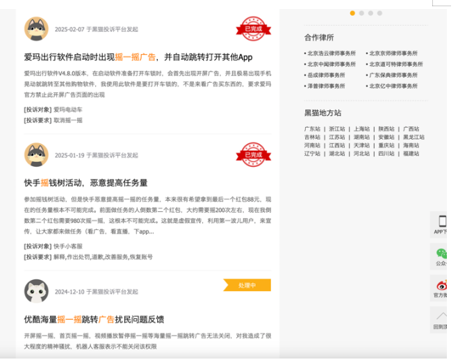Click the 已完成 stamp on the 爱玛出行 complaint
This screenshot has width=458, height=362.
pyautogui.click(x=253, y=28)
